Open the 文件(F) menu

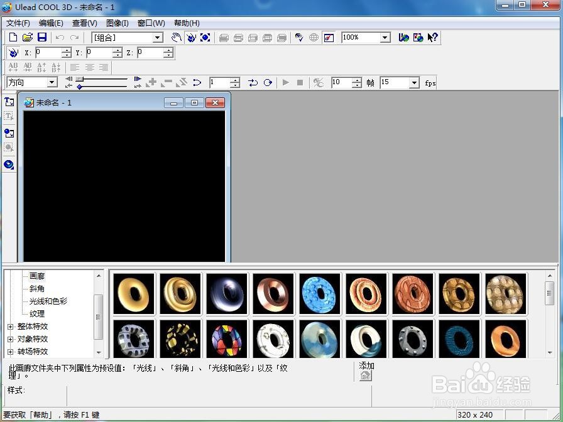tap(18, 23)
